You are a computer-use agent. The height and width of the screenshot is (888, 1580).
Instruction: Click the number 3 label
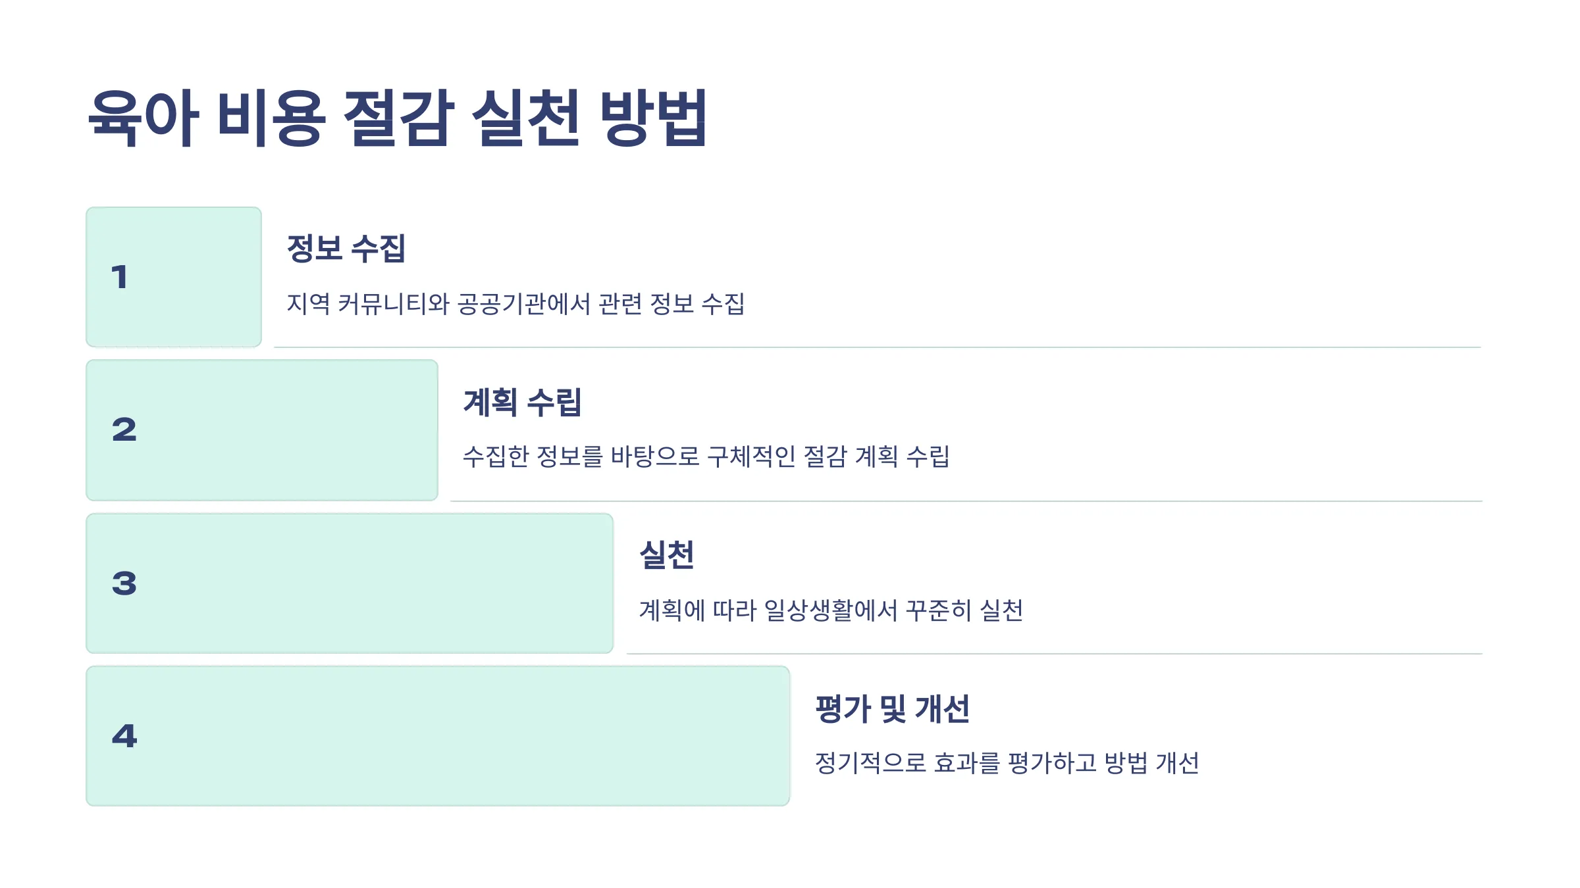124,583
